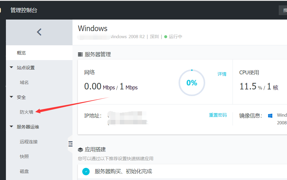Click the CPU使用 card label
The height and width of the screenshot is (180, 287).
(249, 73)
